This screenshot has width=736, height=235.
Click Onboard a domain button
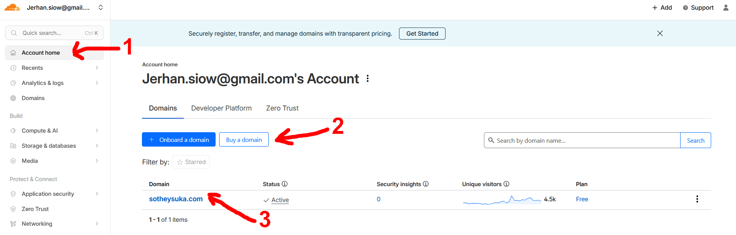179,140
